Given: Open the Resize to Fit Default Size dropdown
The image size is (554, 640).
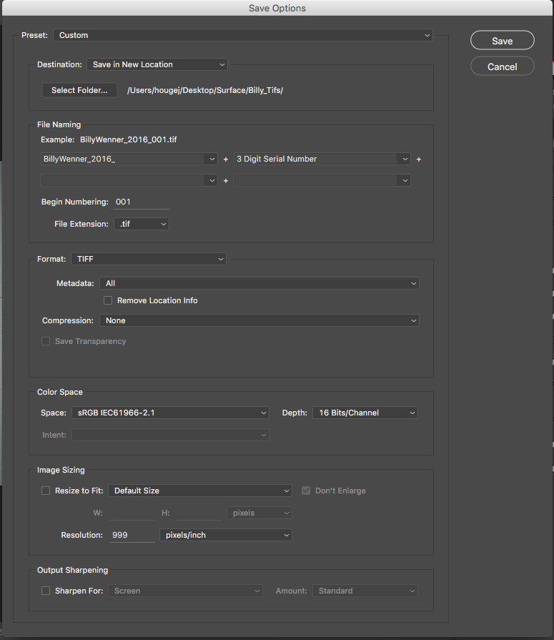Looking at the screenshot, I should click(200, 491).
